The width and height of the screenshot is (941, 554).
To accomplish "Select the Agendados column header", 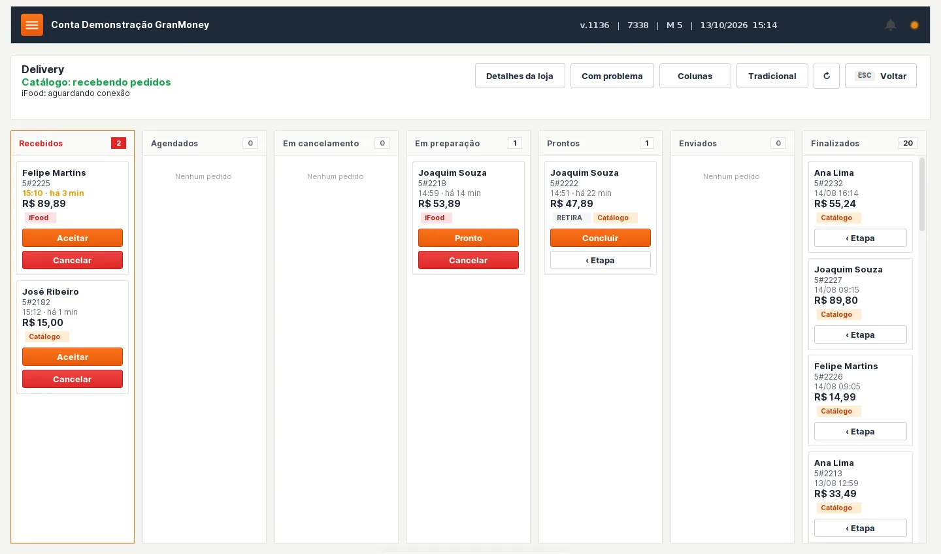I will [x=205, y=143].
